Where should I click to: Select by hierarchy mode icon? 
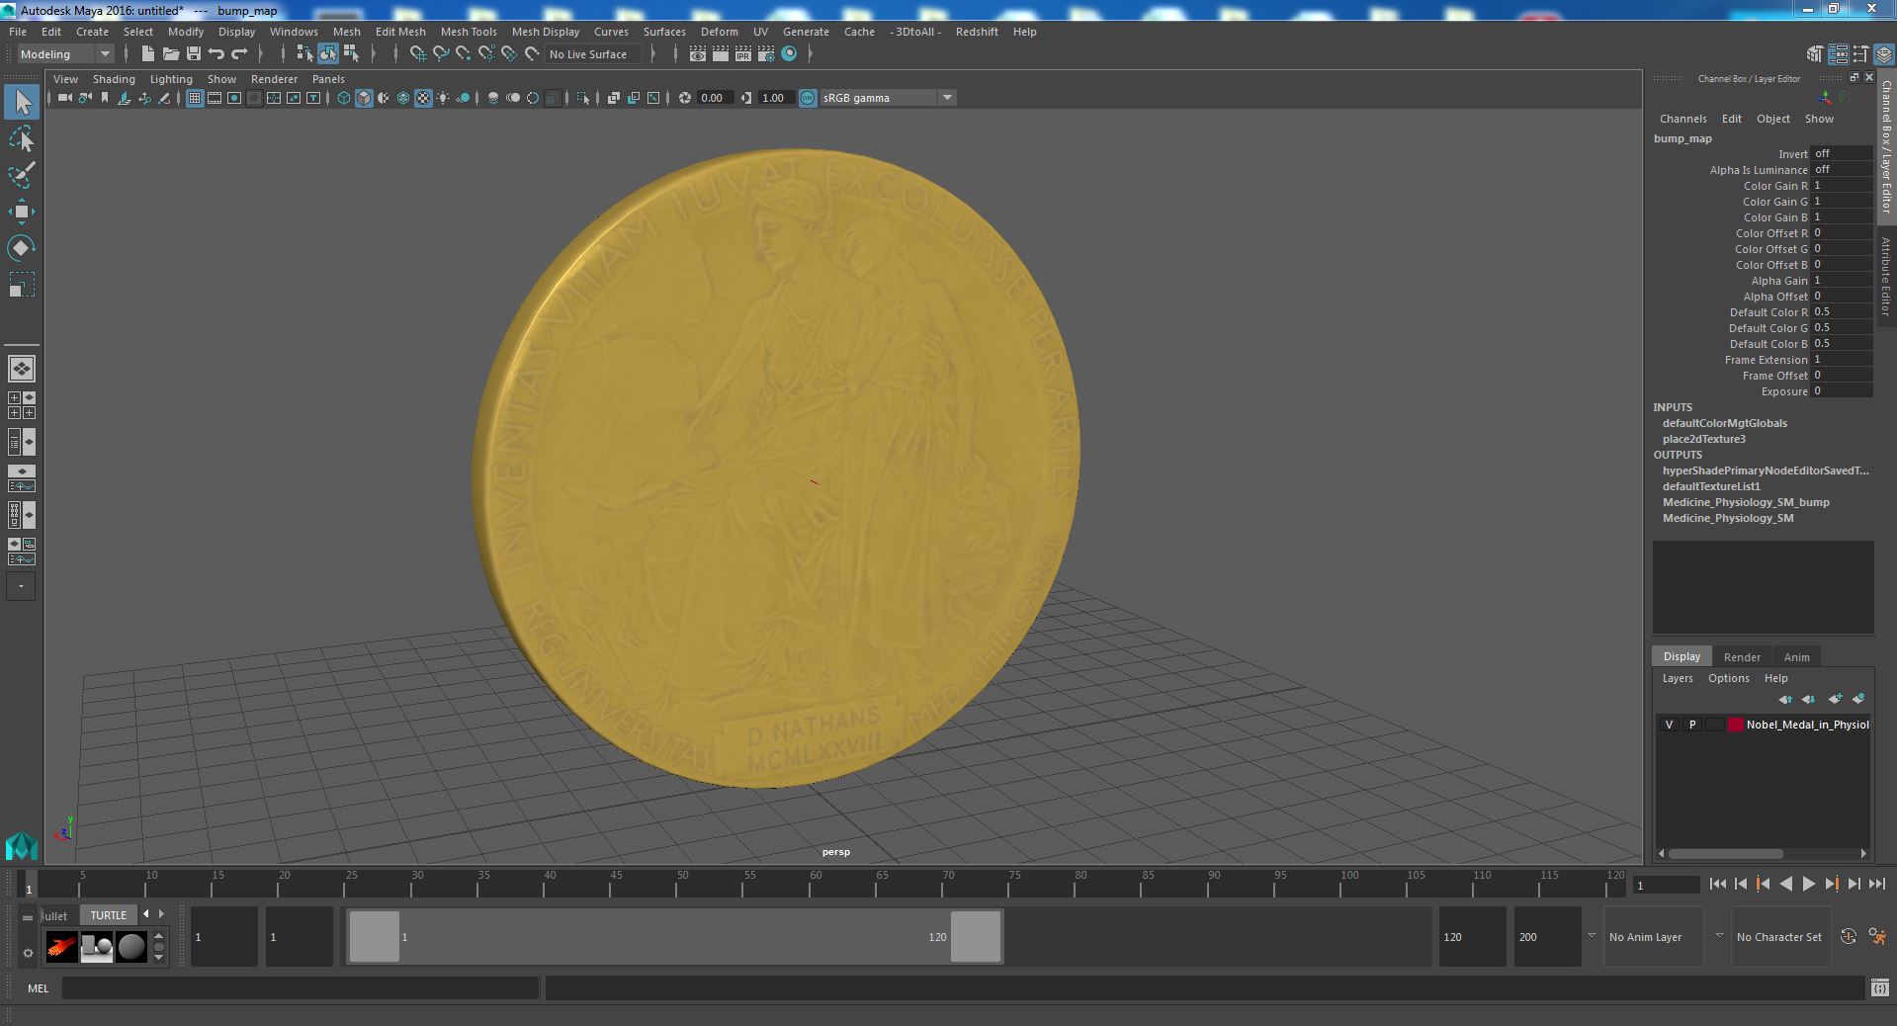[x=304, y=54]
